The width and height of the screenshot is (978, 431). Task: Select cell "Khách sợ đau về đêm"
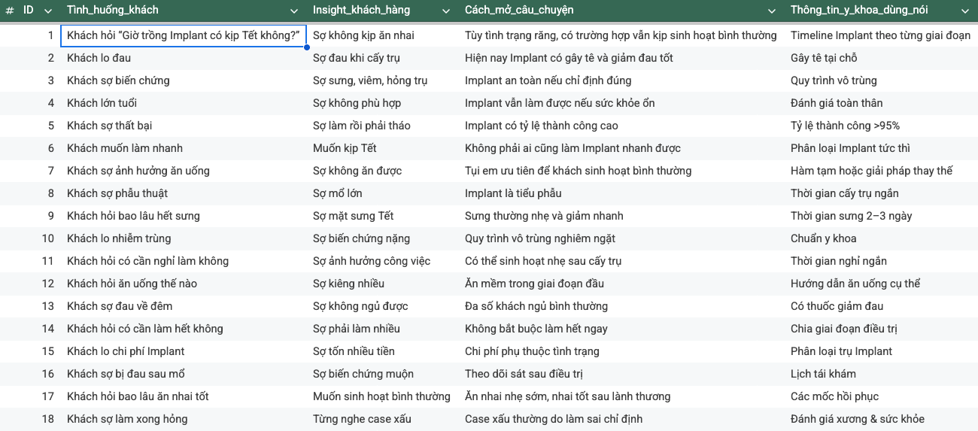pos(184,306)
